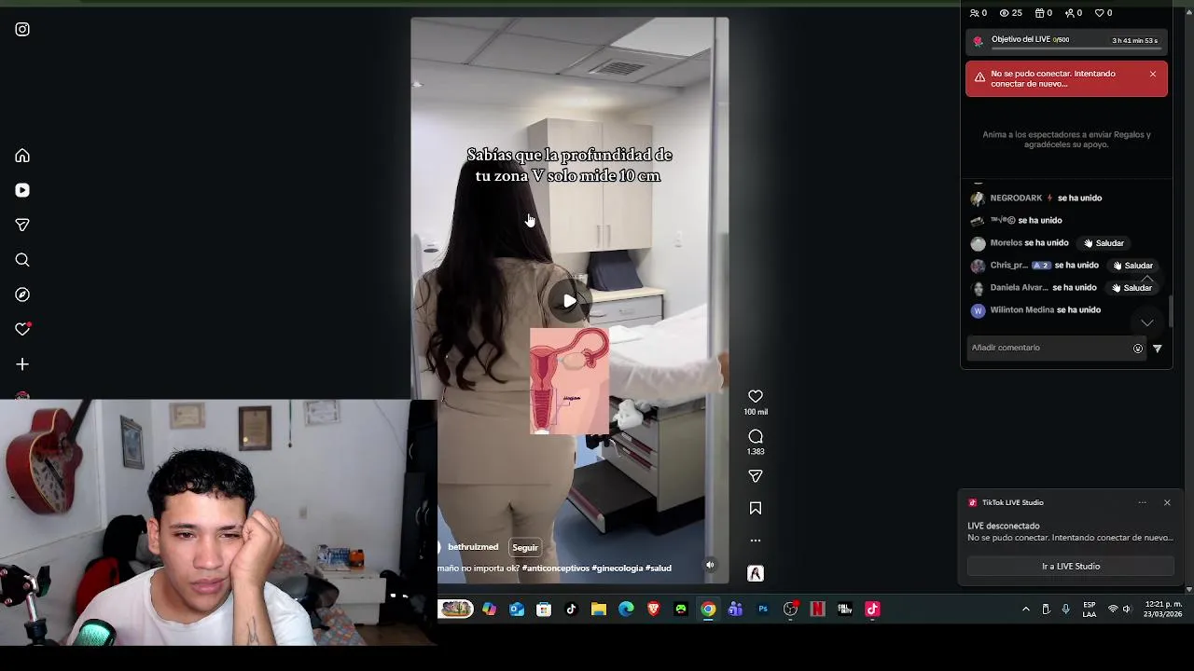Viewport: 1194px width, 671px height.
Task: Click the audio thumbnail below reel options
Action: tap(756, 573)
